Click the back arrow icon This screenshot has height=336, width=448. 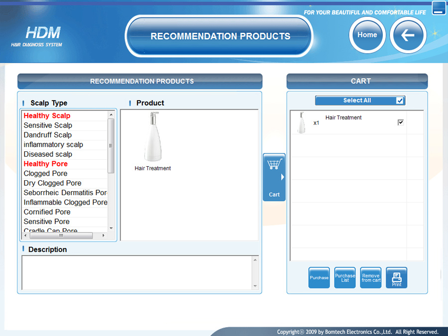click(408, 35)
